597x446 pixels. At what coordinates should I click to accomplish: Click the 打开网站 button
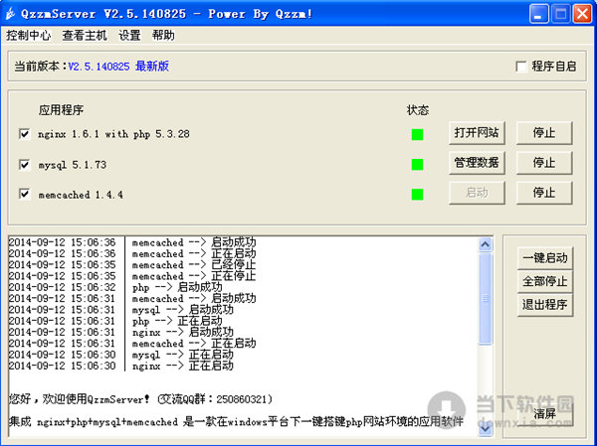tap(477, 133)
